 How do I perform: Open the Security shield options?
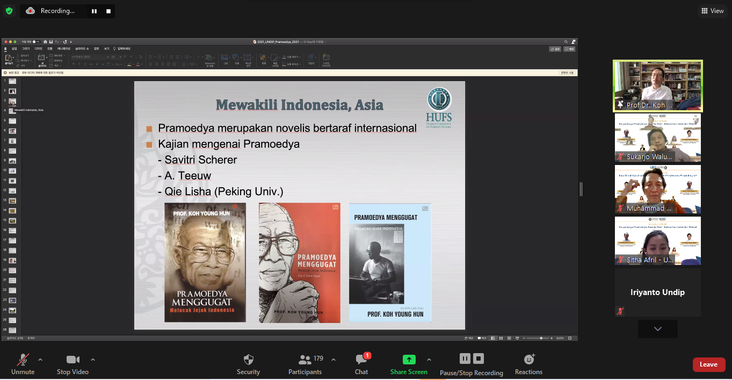(x=248, y=364)
